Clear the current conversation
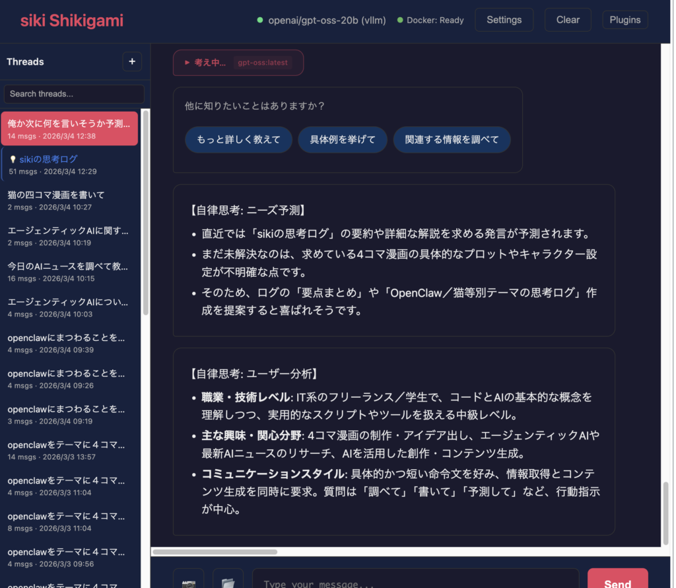 point(568,20)
